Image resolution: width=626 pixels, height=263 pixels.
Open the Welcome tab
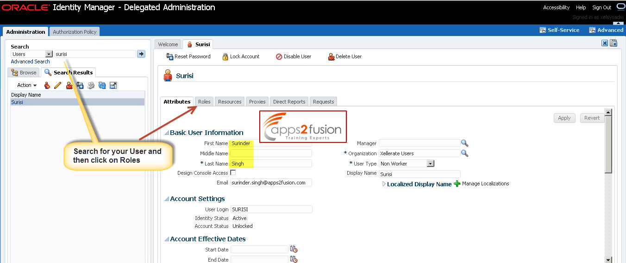click(168, 44)
